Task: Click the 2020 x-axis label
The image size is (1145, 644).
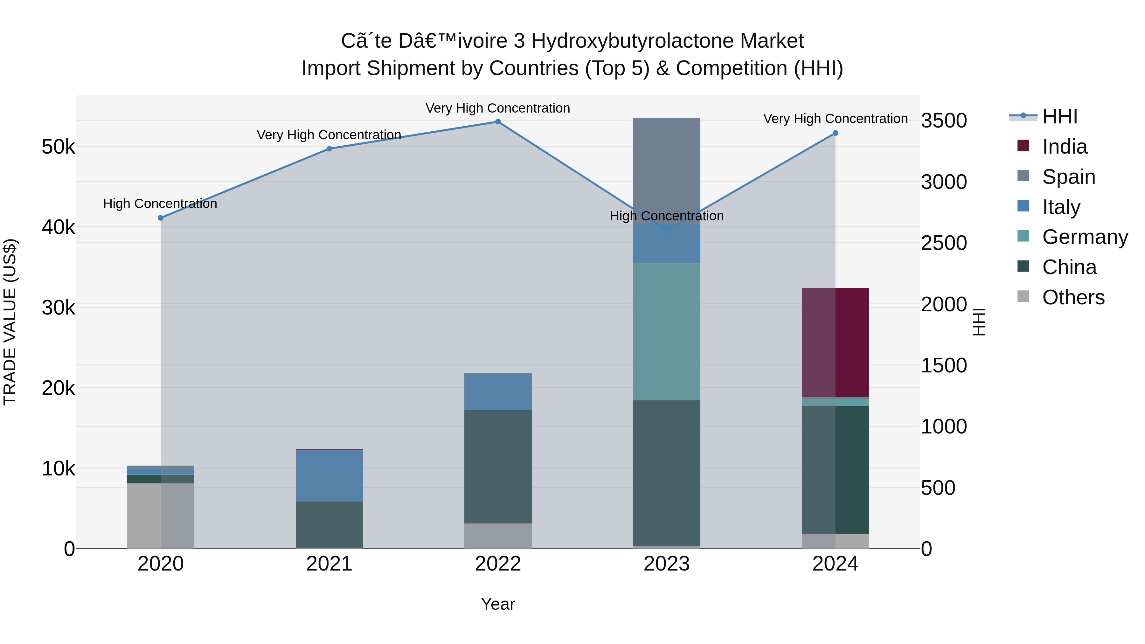Action: (161, 564)
